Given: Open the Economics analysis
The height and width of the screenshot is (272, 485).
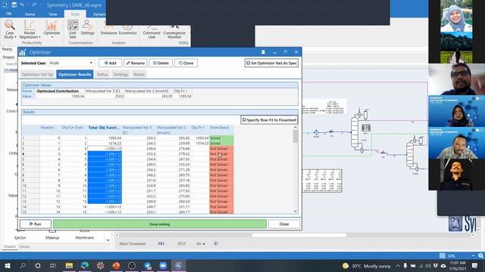Looking at the screenshot, I should pos(127,30).
